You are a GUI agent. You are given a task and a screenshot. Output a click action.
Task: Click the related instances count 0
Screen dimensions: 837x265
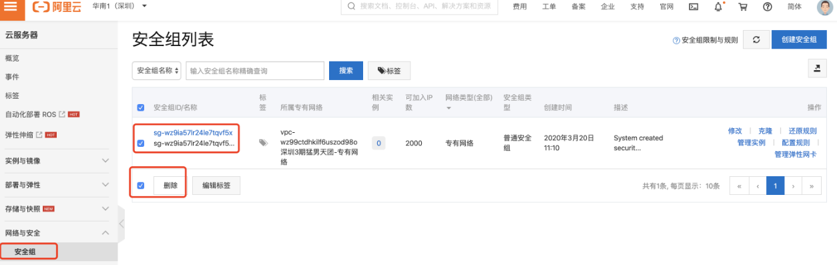378,143
